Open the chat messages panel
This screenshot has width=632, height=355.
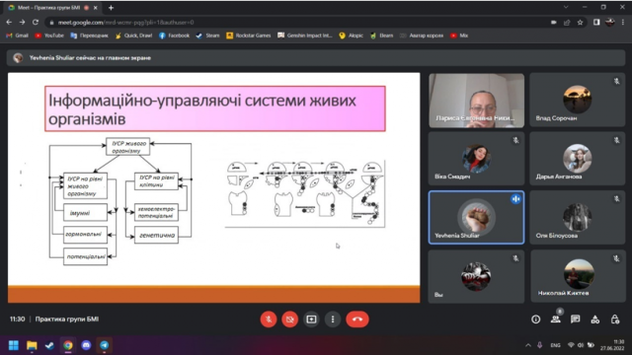pos(575,319)
